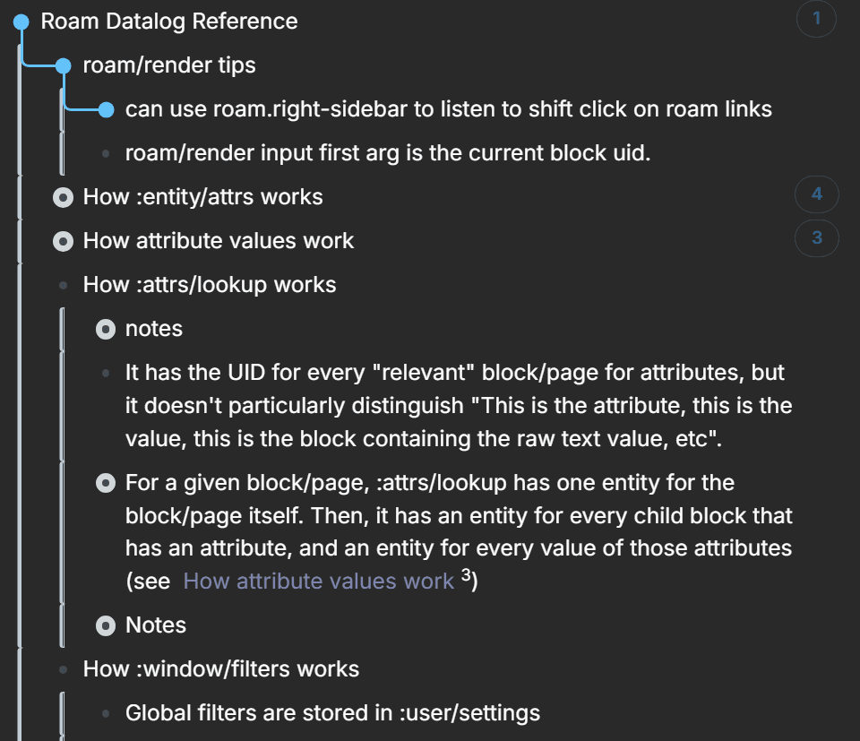The height and width of the screenshot is (741, 860).
Task: Click the bullet beside How :window/filters works
Action: coord(63,668)
